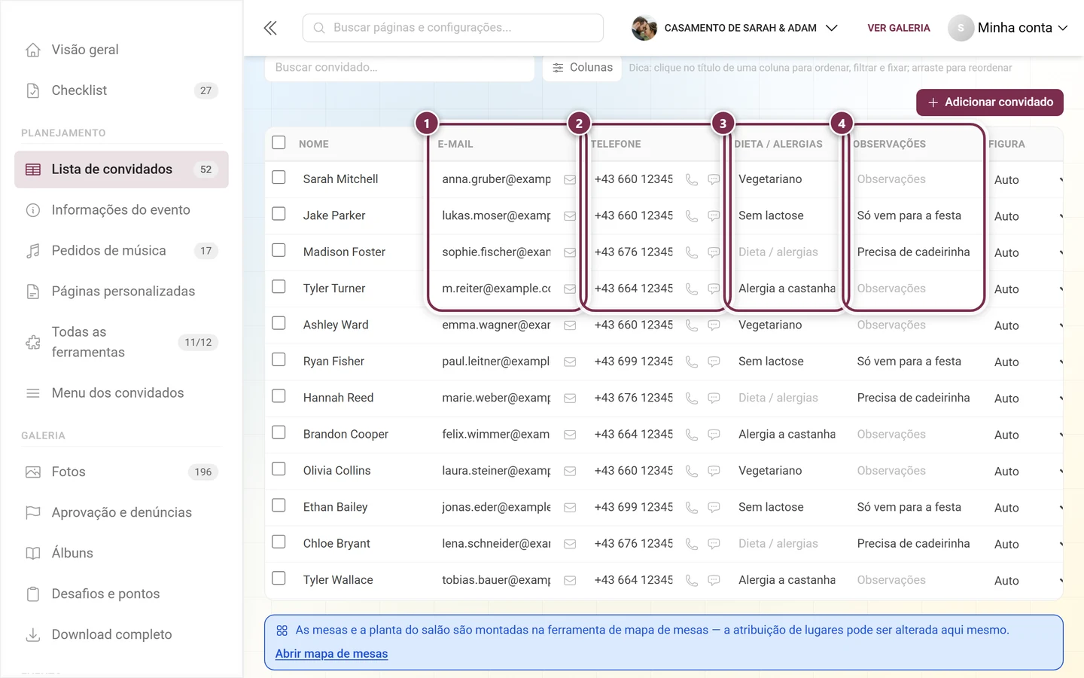1084x678 pixels.
Task: Click the mail icon in Sarah Mitchell's row
Action: point(570,179)
